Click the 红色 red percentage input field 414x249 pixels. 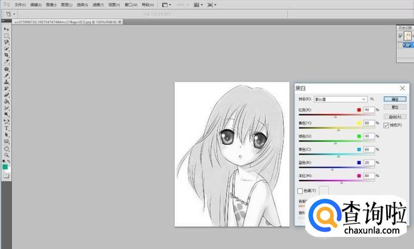coord(368,110)
